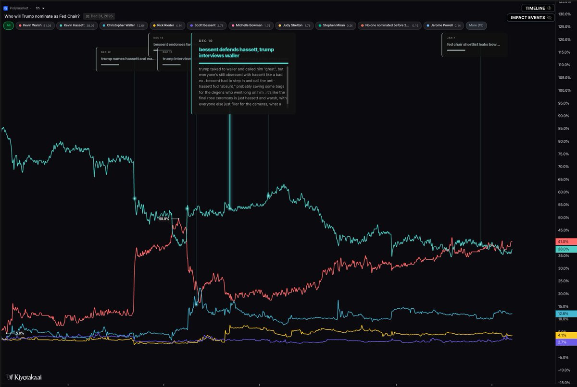
Task: Click the 50.0% crosshair marker label
Action: pyautogui.click(x=164, y=219)
